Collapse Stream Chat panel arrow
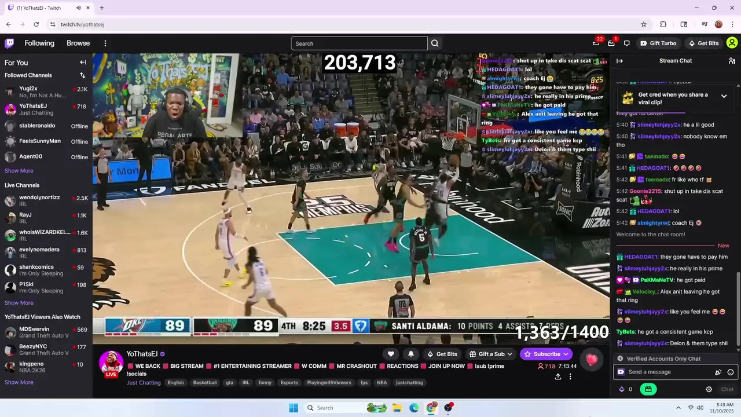The height and width of the screenshot is (417, 741). click(619, 61)
